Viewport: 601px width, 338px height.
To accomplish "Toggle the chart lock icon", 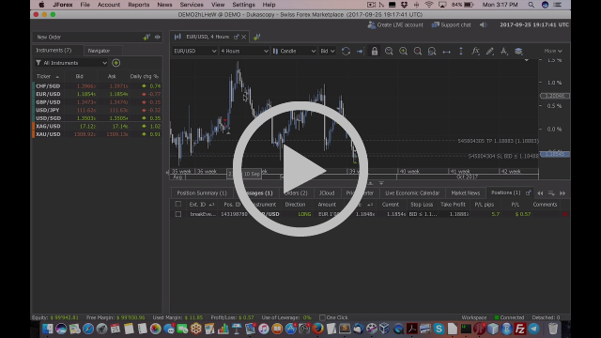I will pos(375,51).
